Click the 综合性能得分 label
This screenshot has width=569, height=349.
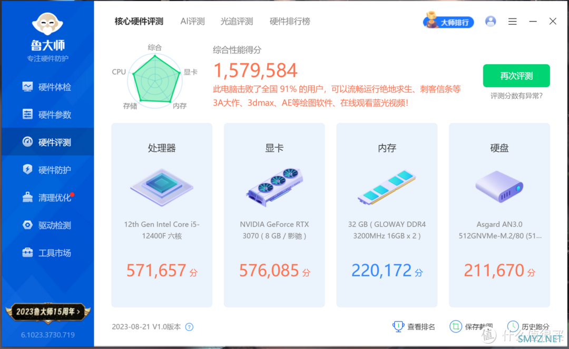coord(237,50)
